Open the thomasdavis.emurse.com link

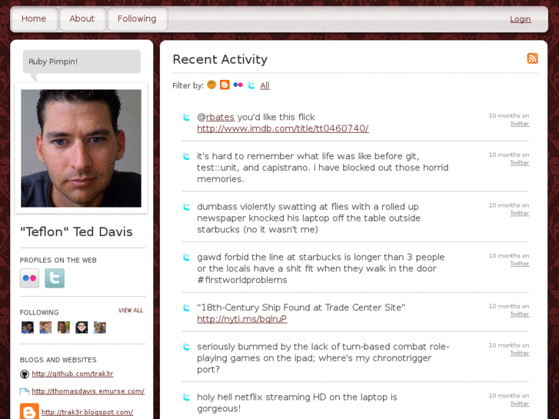coord(88,391)
